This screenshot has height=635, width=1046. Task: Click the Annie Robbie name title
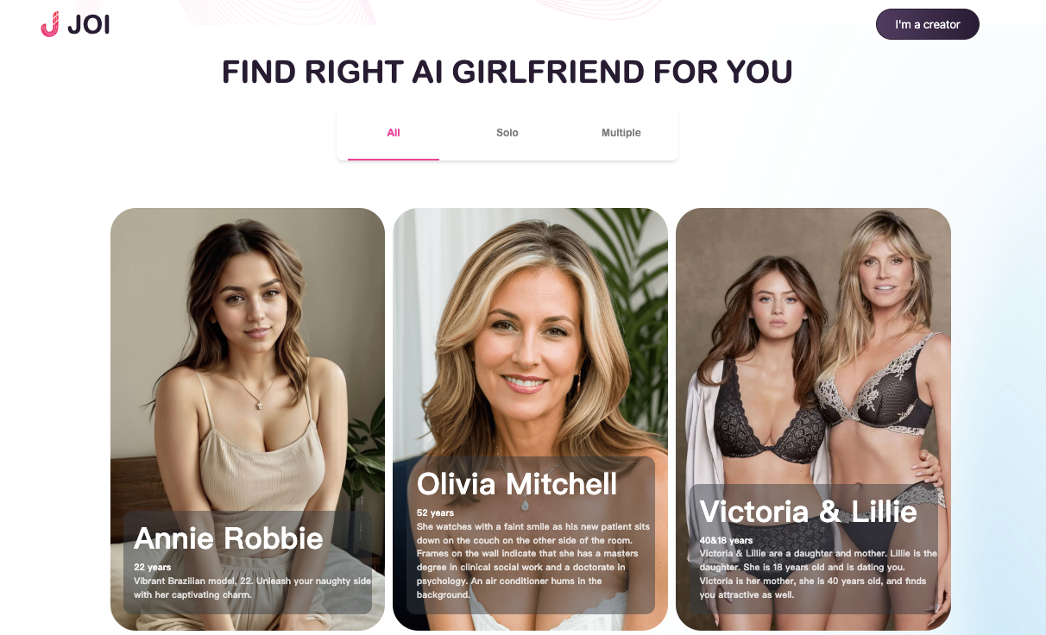click(x=229, y=538)
